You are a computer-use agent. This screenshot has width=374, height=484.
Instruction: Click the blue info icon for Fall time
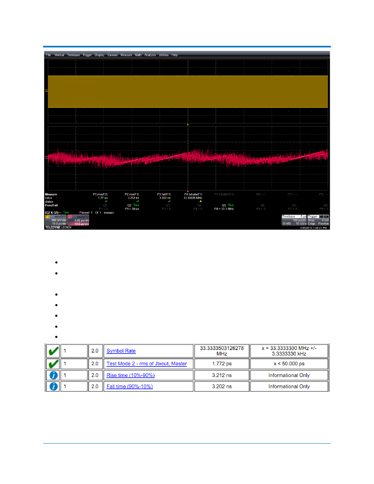(x=53, y=386)
